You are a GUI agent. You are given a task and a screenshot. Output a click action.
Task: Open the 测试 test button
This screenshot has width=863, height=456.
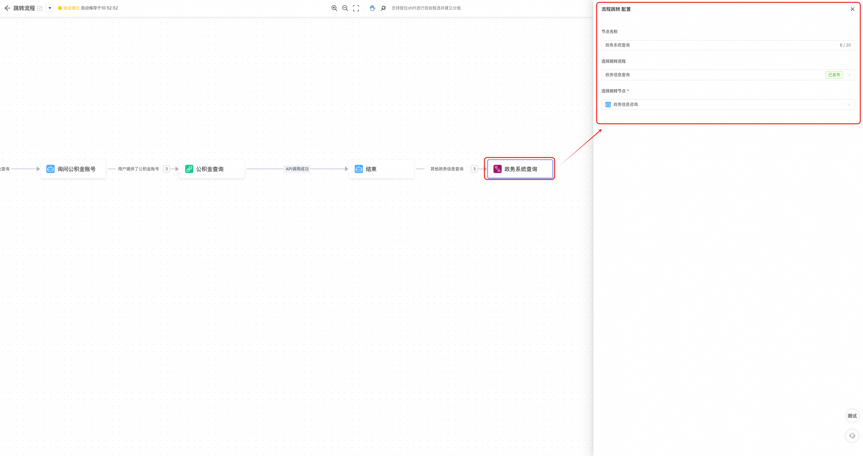(x=852, y=416)
